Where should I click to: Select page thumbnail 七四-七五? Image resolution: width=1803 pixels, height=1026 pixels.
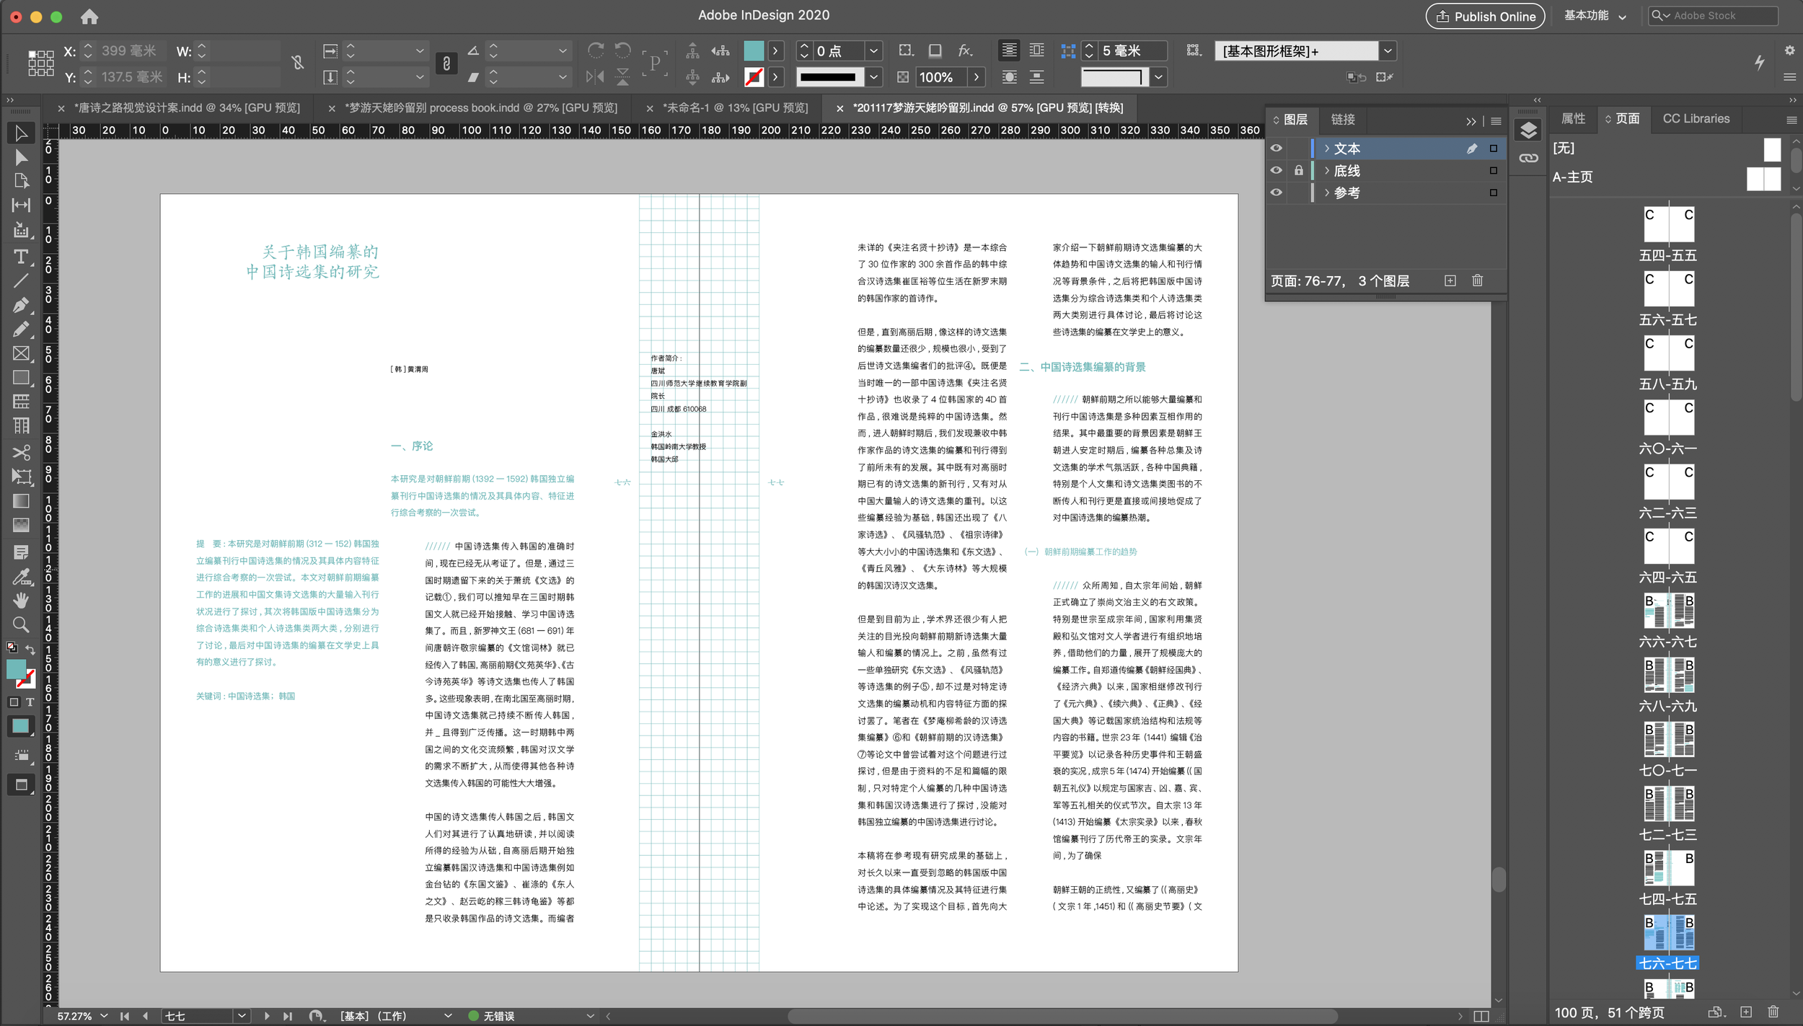[x=1668, y=870]
